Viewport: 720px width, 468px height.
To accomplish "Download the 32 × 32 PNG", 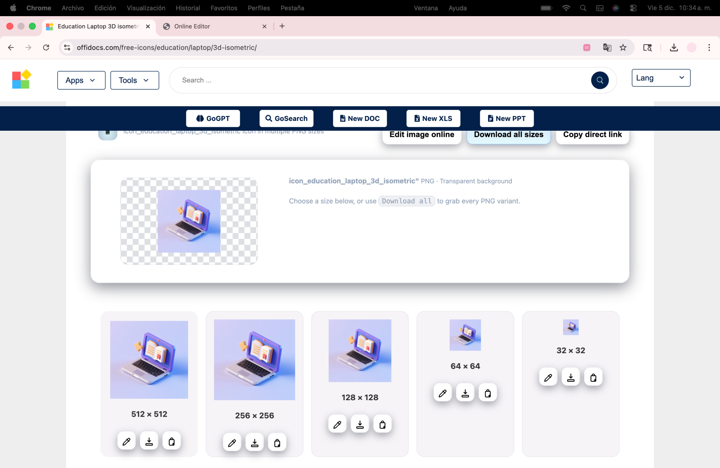I will click(571, 377).
